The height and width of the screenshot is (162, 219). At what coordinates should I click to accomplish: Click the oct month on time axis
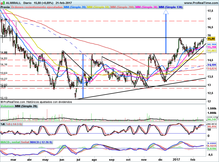pyautogui.click(x=128, y=160)
